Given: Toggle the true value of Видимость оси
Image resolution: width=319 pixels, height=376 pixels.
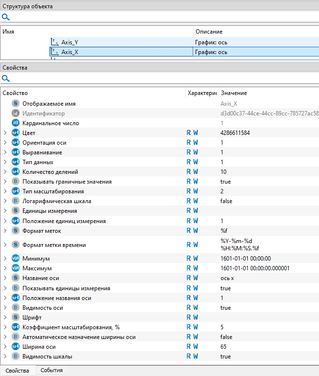Looking at the screenshot, I should coord(225,308).
